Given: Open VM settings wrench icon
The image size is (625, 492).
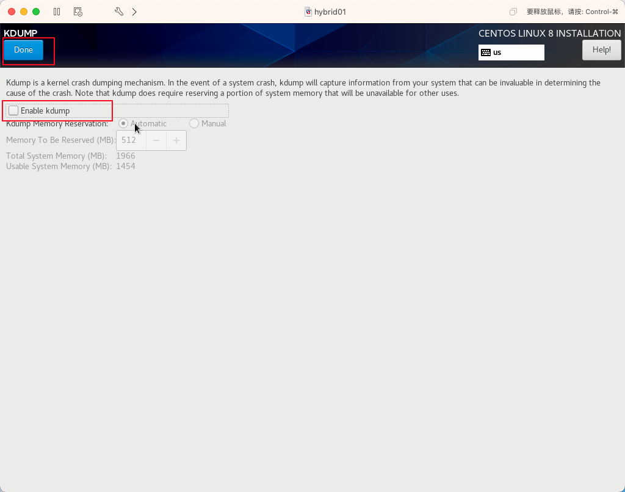Looking at the screenshot, I should [x=119, y=12].
